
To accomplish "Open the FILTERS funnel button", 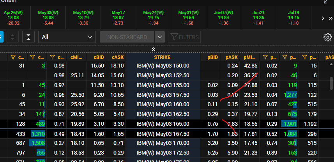I will click(184, 37).
